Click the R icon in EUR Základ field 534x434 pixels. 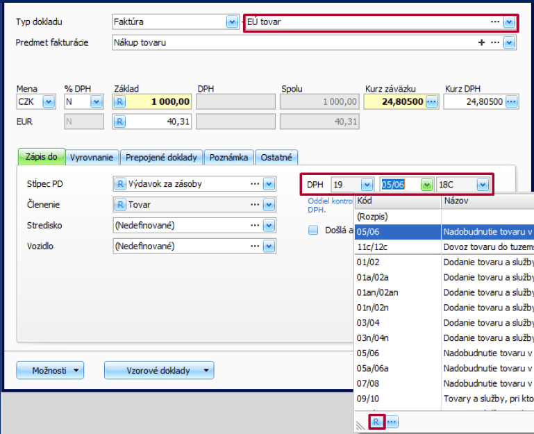pyautogui.click(x=119, y=122)
